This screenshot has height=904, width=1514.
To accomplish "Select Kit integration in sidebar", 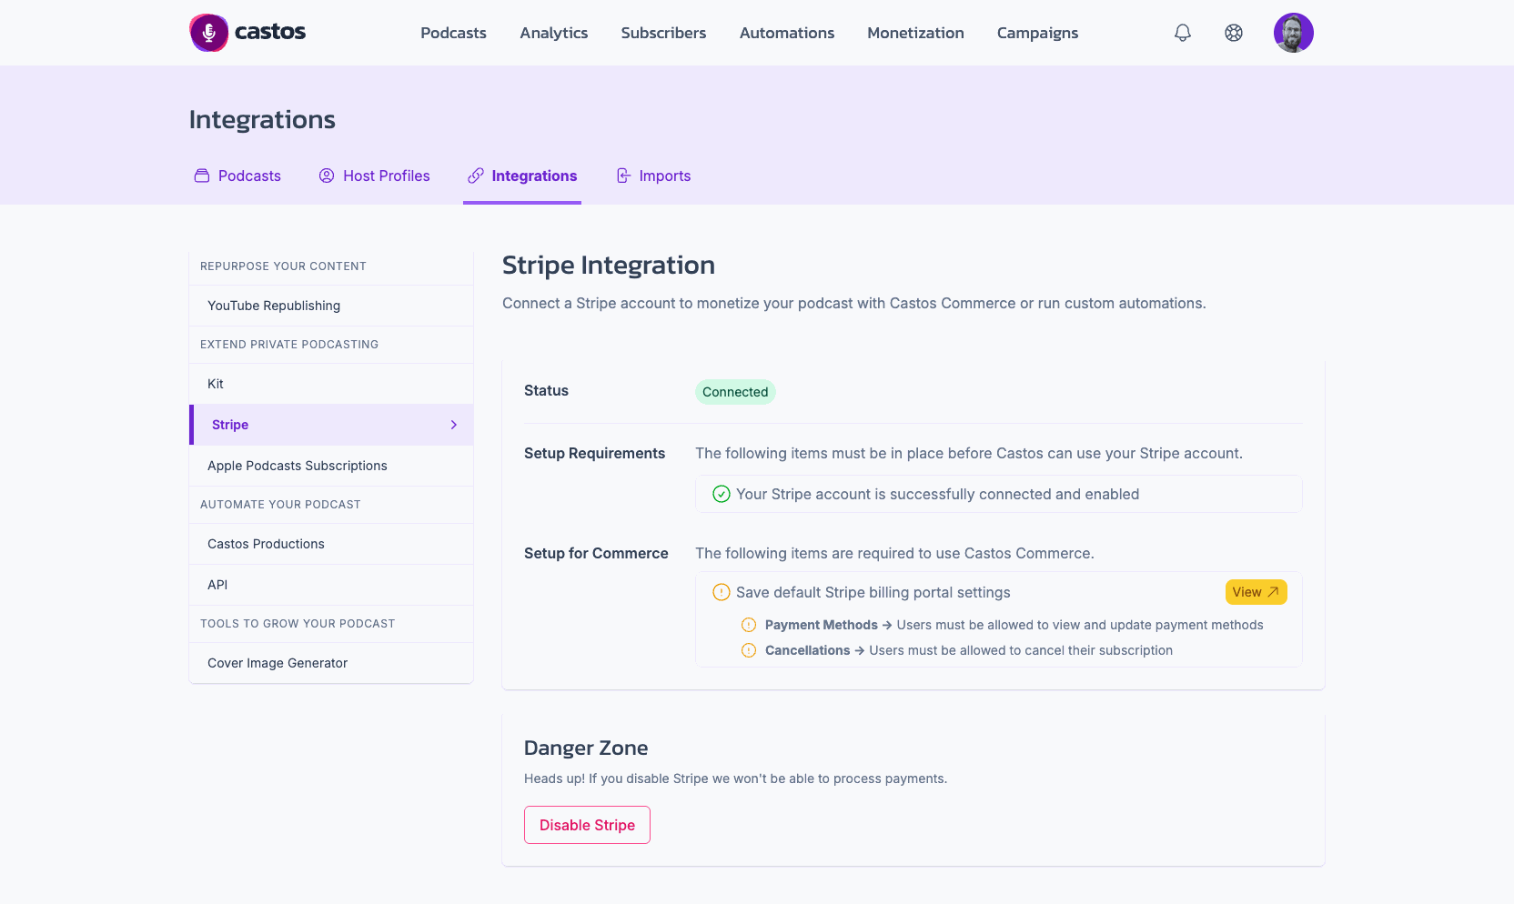I will coord(331,384).
